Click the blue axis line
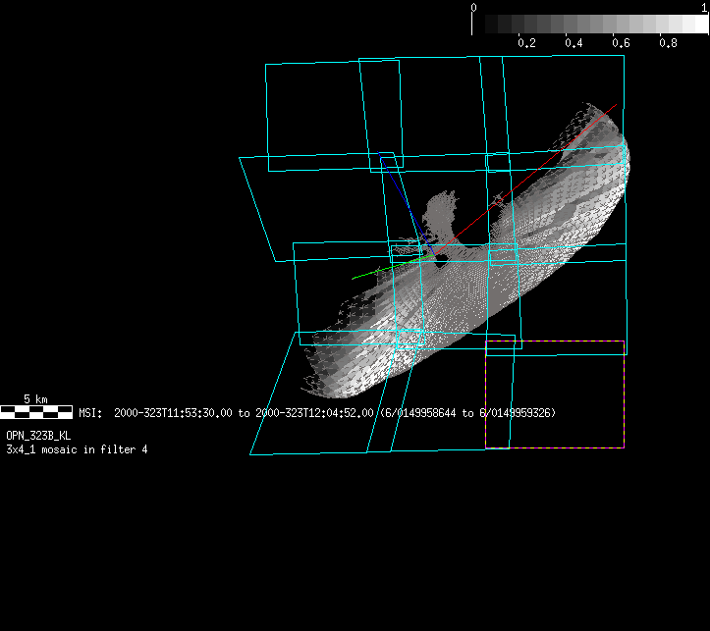 [403, 201]
